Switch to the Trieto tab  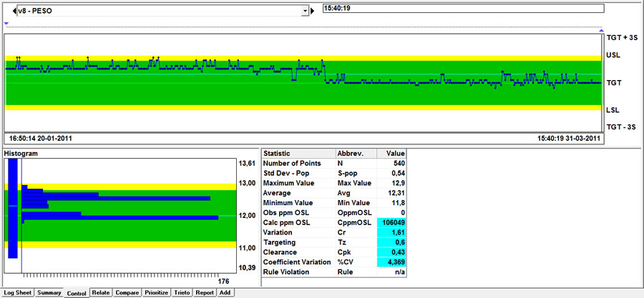coord(182,292)
